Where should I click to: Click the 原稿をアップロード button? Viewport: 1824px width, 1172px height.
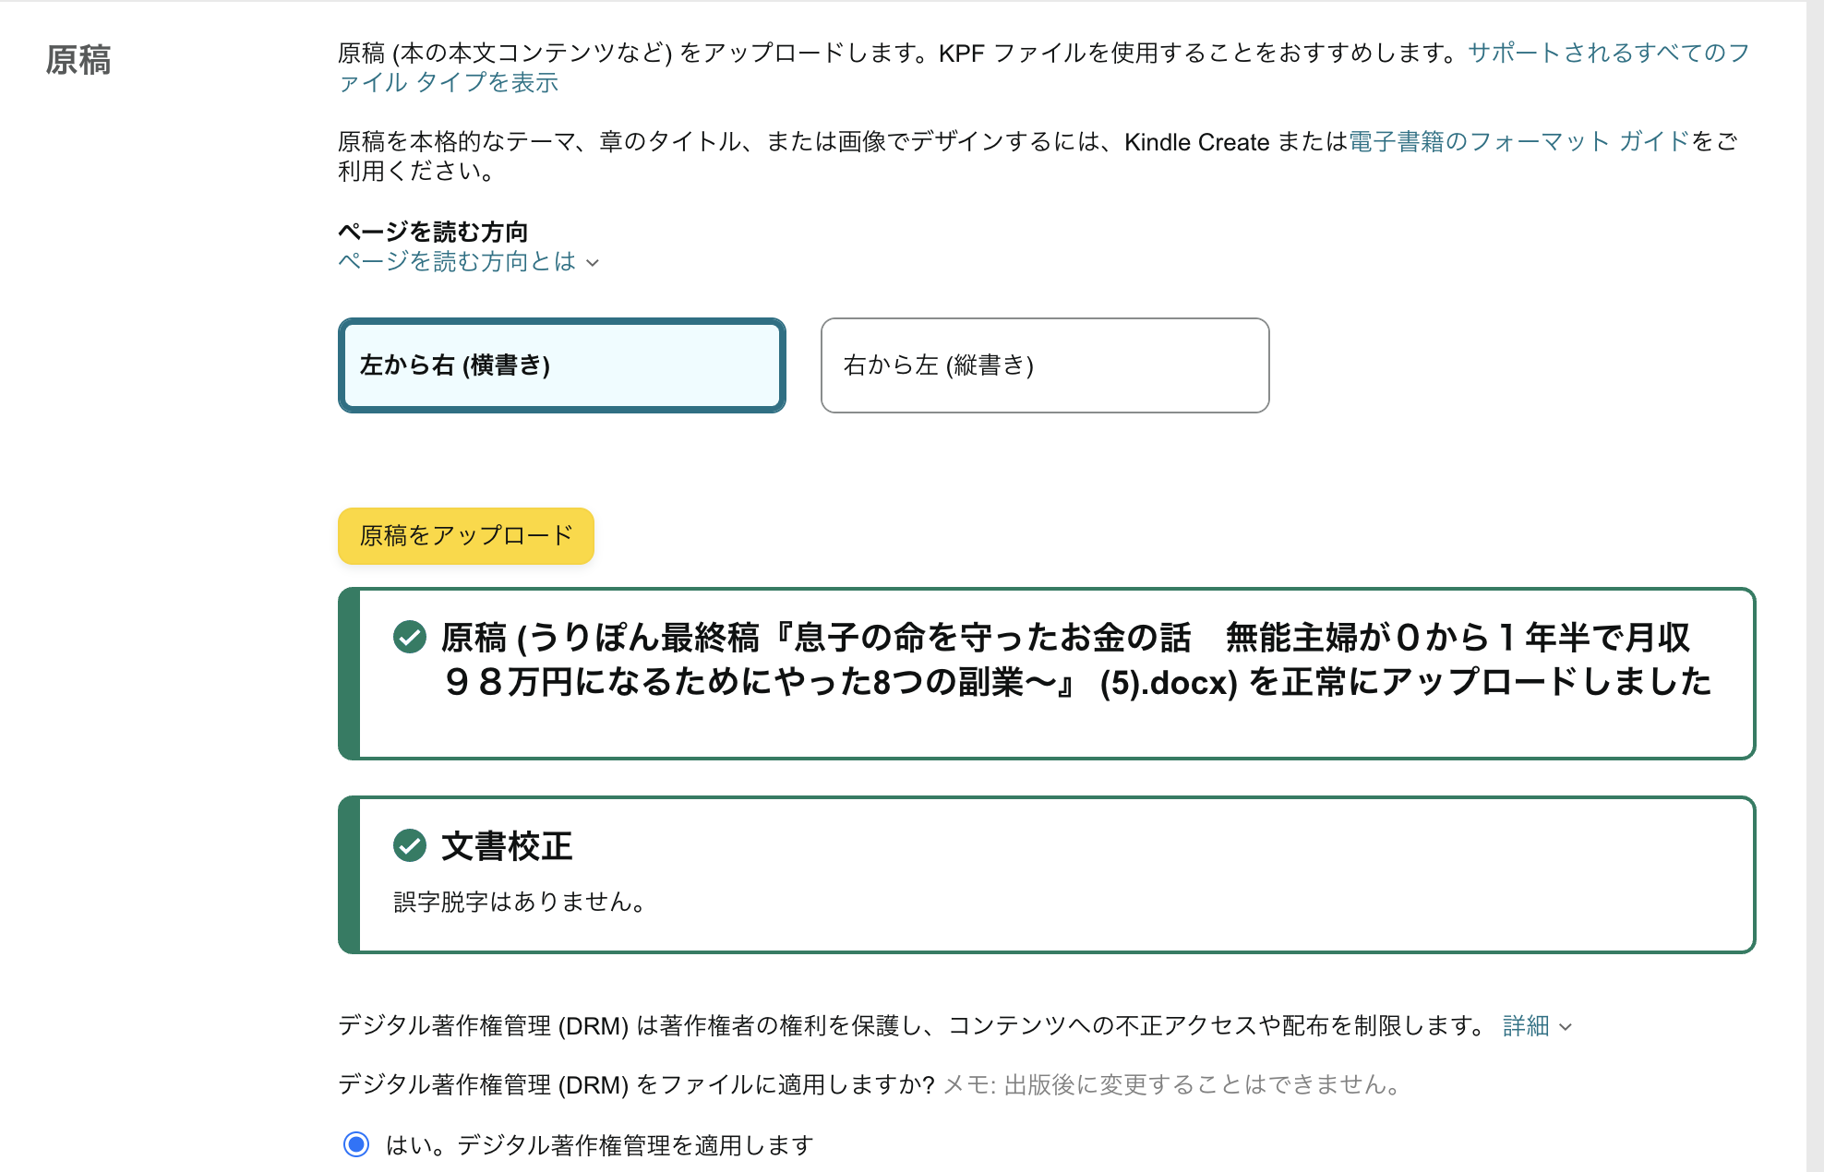tap(465, 535)
